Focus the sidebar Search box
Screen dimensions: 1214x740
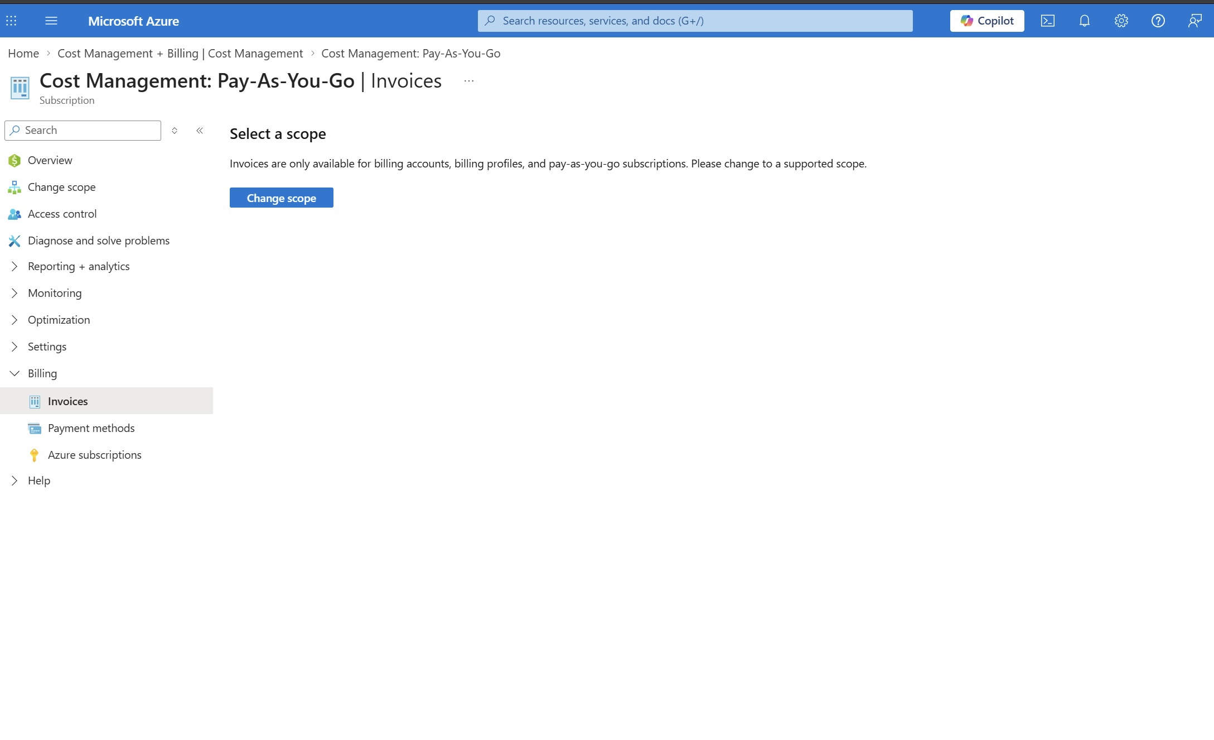pos(83,131)
